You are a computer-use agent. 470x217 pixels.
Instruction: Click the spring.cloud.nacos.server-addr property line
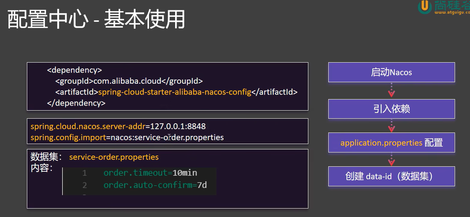click(x=118, y=126)
